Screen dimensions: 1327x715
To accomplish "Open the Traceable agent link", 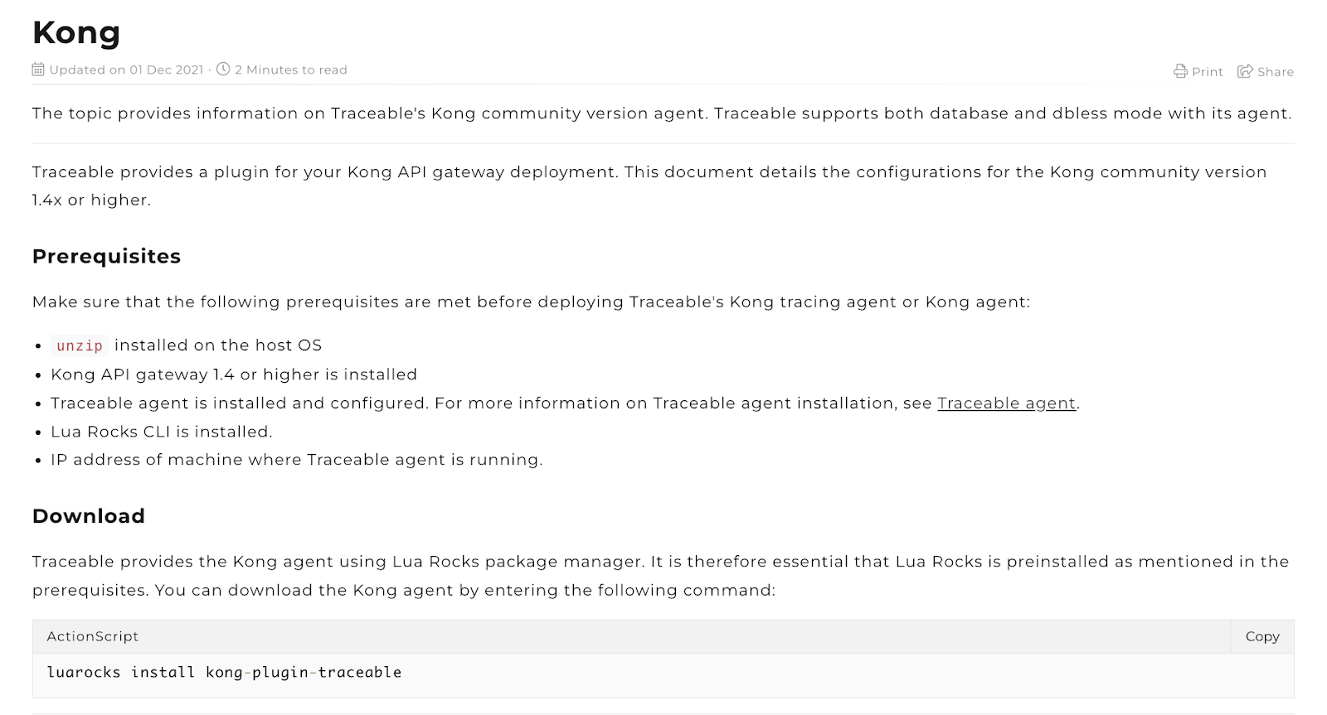I will [x=1006, y=403].
